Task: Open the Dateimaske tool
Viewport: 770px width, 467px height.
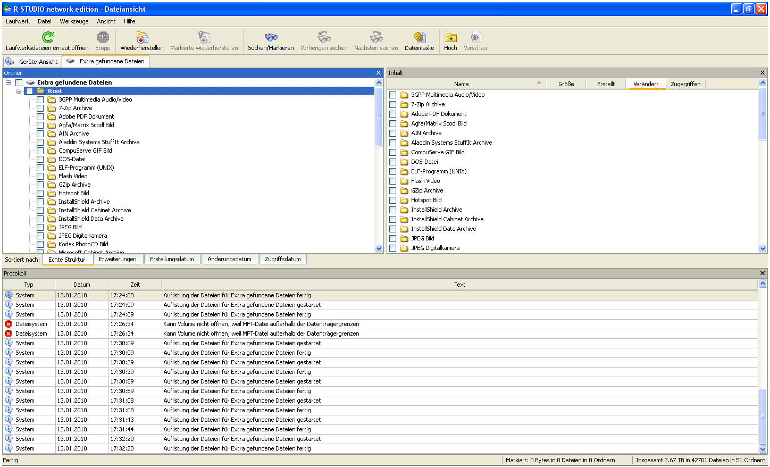Action: (x=420, y=37)
